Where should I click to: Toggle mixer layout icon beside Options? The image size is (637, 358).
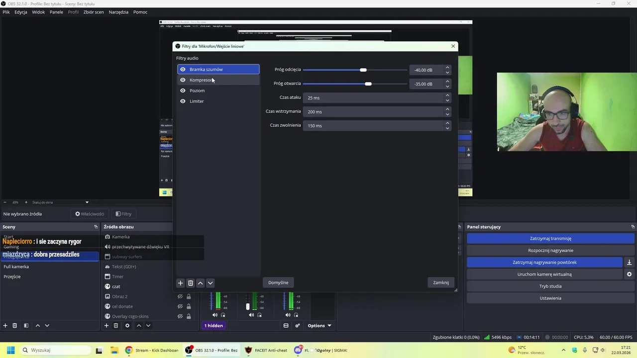(x=286, y=326)
